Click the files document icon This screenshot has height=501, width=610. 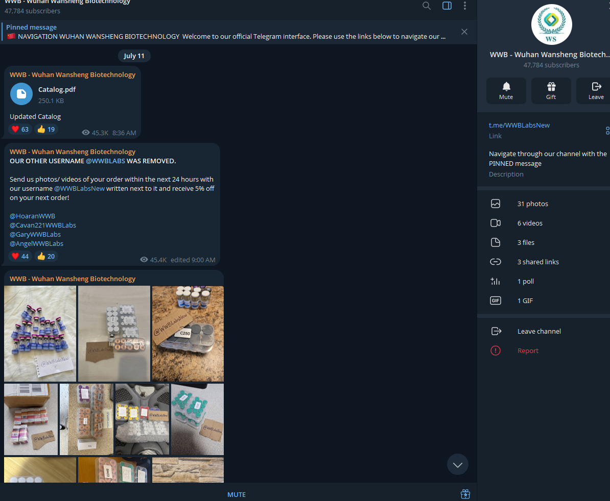point(495,243)
